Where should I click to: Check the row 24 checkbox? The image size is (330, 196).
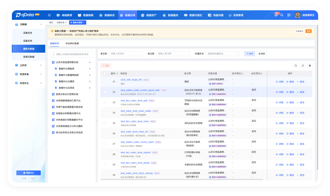pos(105,112)
